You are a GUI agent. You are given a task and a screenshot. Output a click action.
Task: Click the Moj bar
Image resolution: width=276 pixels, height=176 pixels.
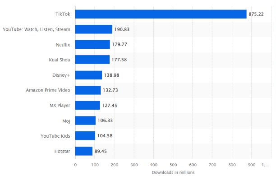85,120
